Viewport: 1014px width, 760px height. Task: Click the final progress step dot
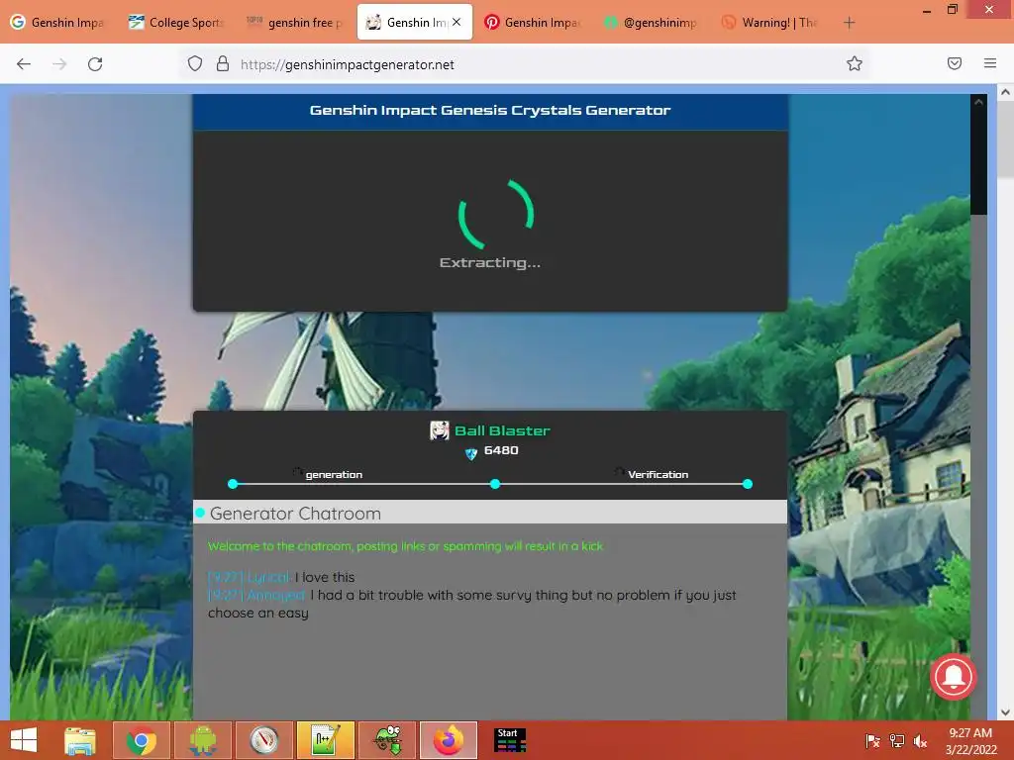pos(748,484)
